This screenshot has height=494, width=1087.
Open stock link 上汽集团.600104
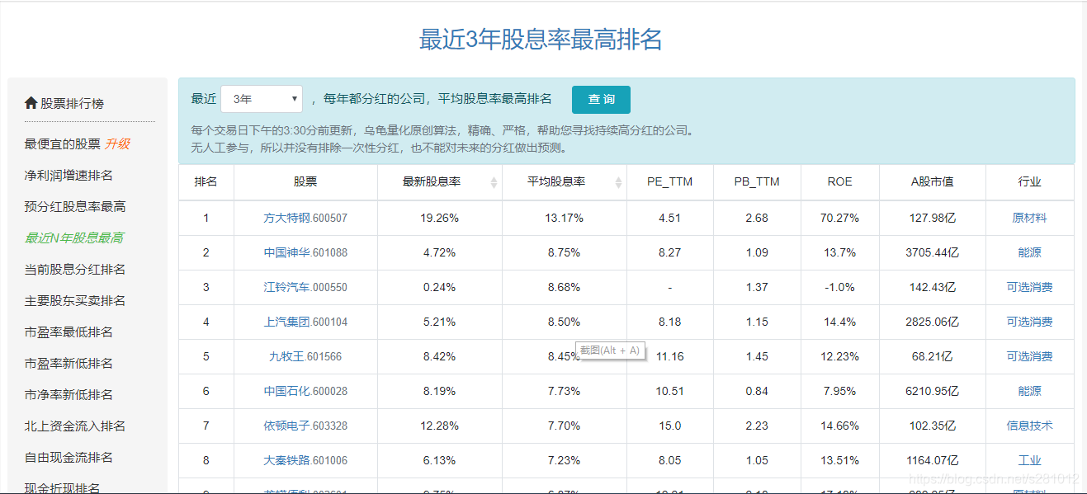click(x=305, y=322)
